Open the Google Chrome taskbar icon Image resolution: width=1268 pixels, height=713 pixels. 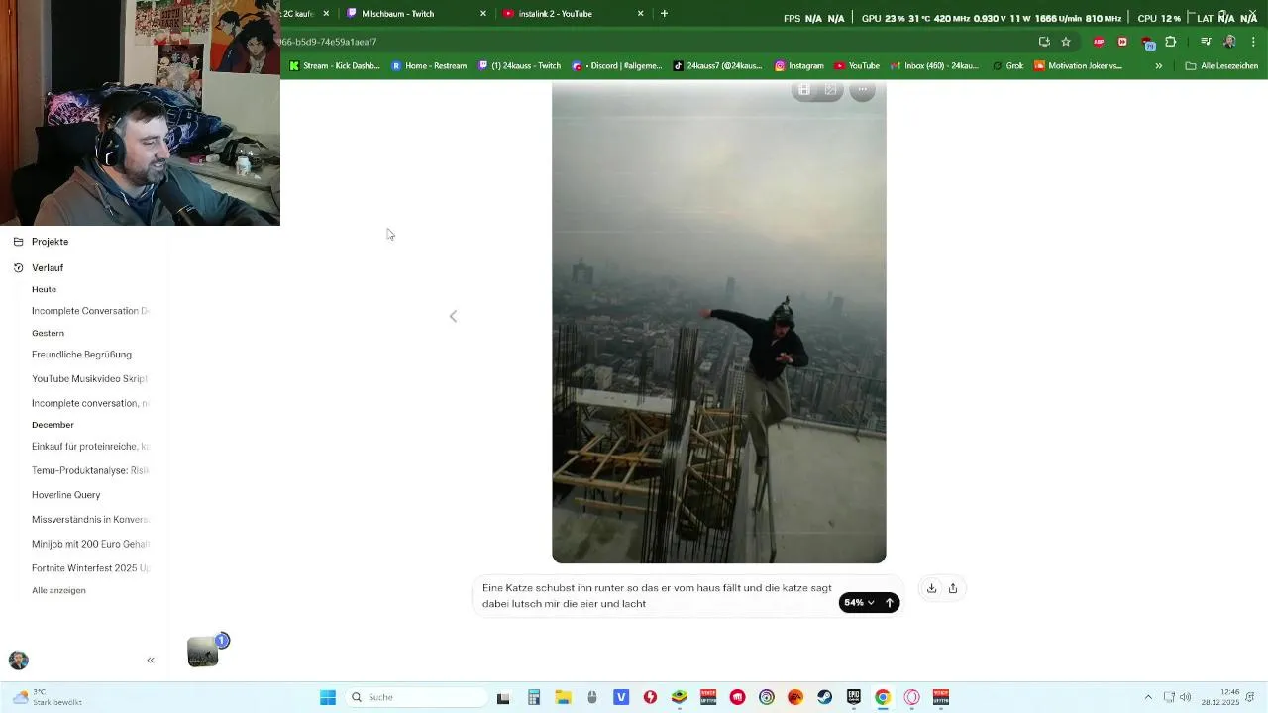(883, 697)
